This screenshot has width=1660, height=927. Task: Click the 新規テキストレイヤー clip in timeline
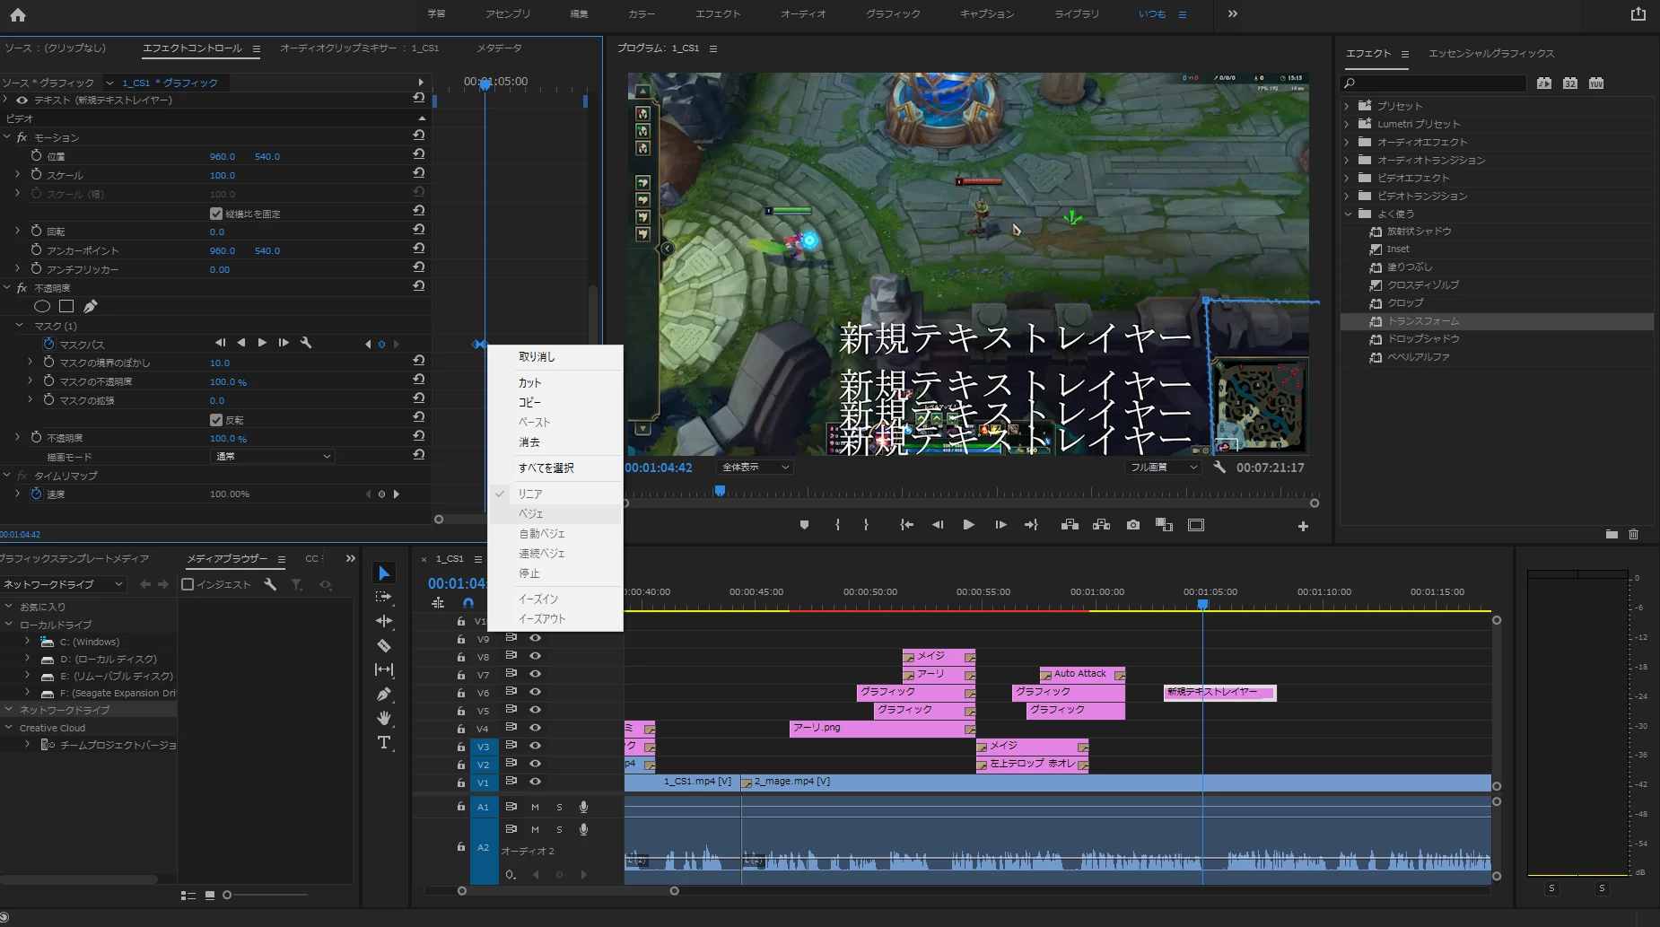[1219, 692]
